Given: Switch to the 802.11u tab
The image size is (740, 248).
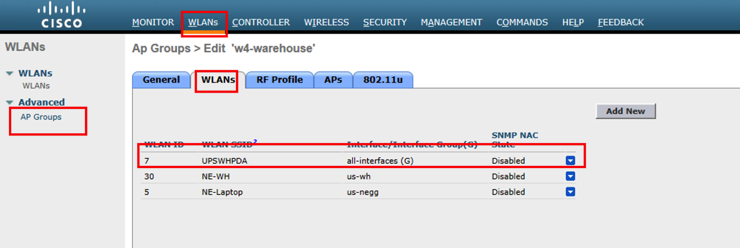Looking at the screenshot, I should [x=383, y=80].
